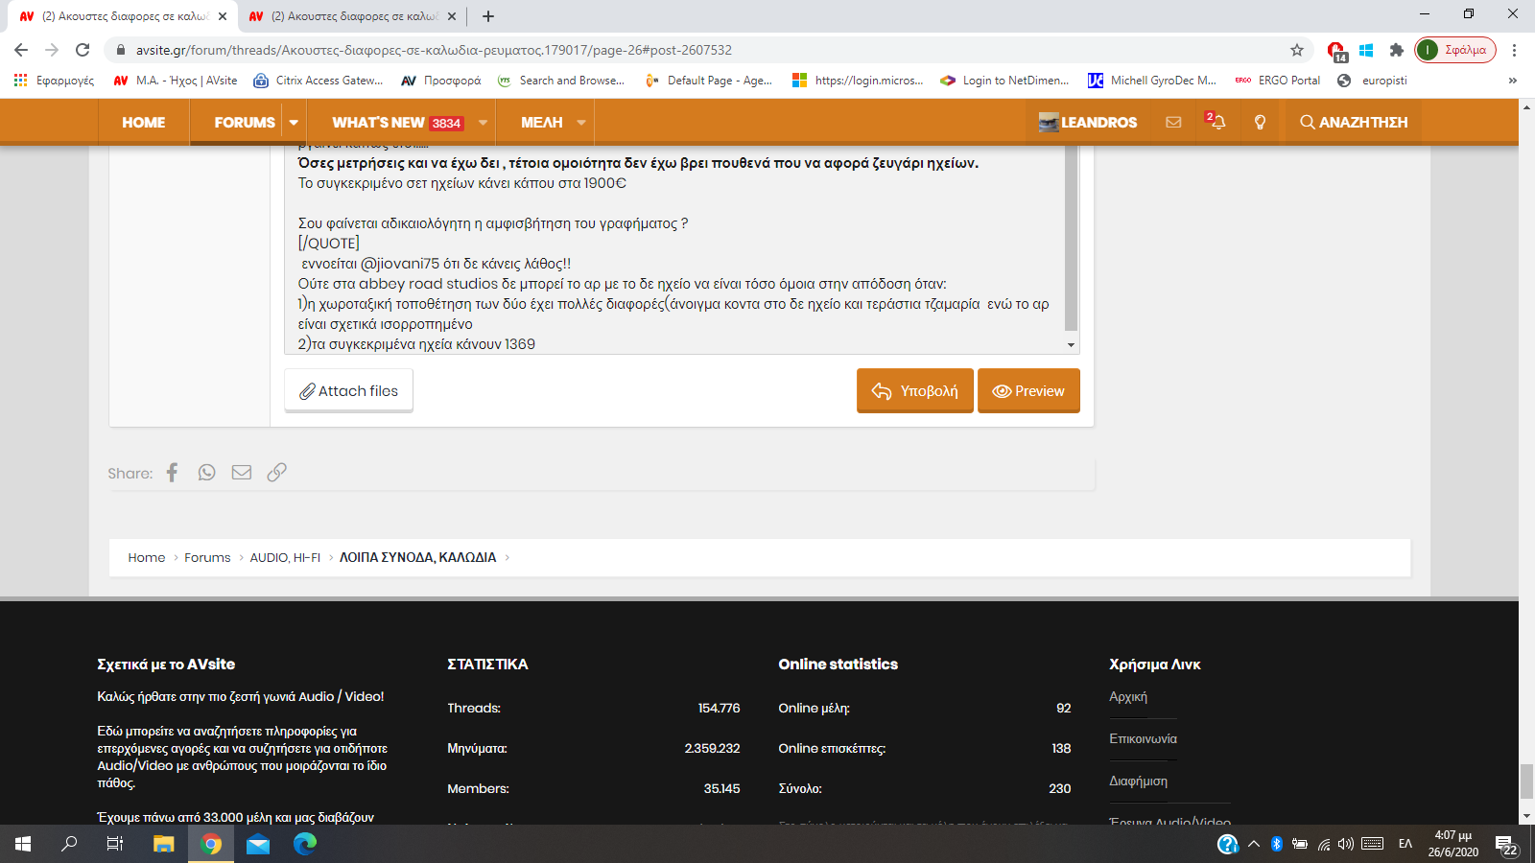
Task: Expand the ΜΕΛΗ dropdown arrow
Action: pos(581,122)
